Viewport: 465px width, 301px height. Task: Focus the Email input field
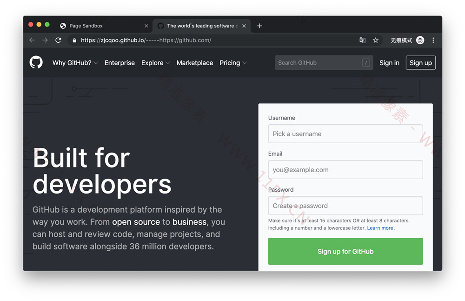(x=345, y=170)
